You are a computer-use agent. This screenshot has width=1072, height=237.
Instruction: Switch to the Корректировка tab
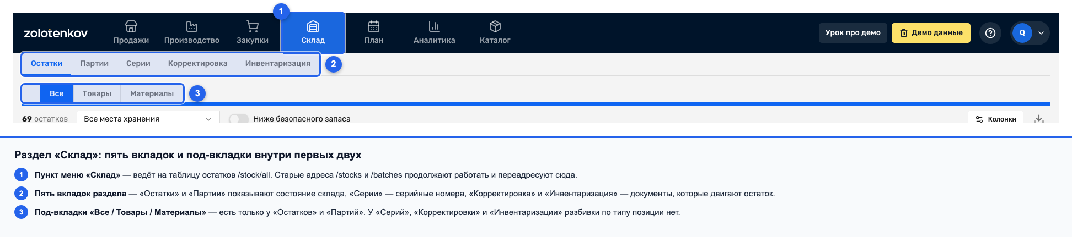coord(198,64)
